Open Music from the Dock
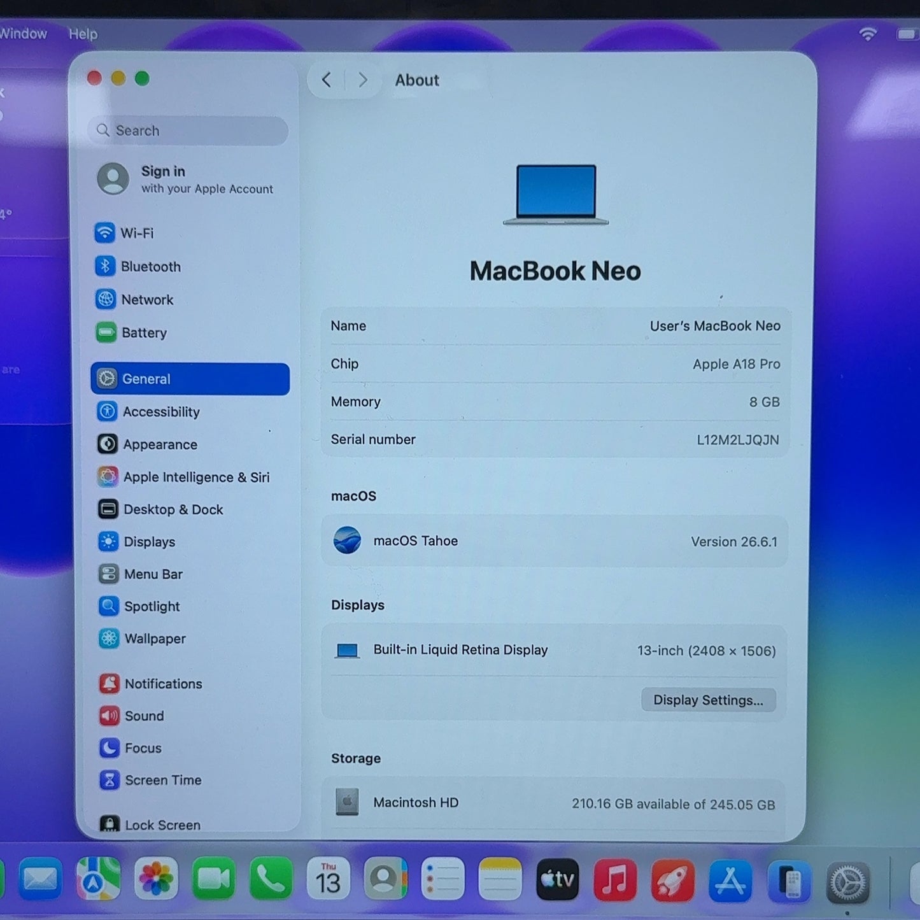The height and width of the screenshot is (920, 920). click(x=615, y=881)
